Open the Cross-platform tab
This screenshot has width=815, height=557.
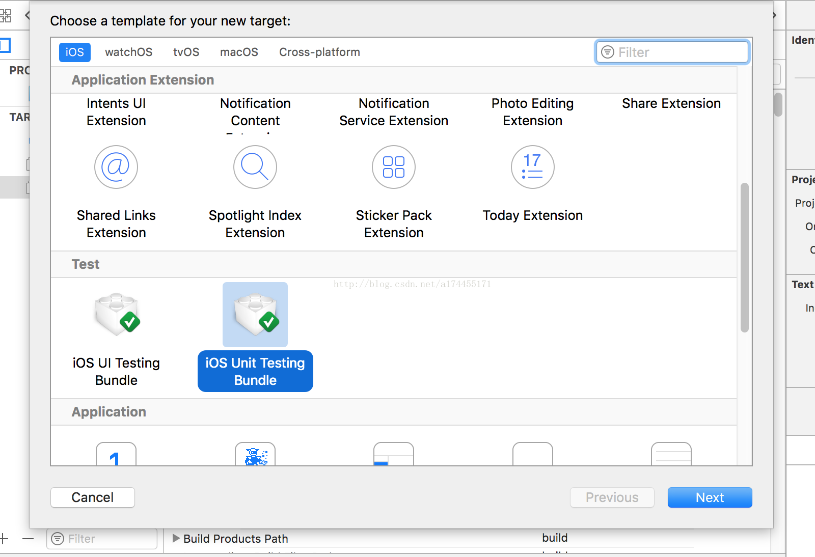pyautogui.click(x=319, y=52)
